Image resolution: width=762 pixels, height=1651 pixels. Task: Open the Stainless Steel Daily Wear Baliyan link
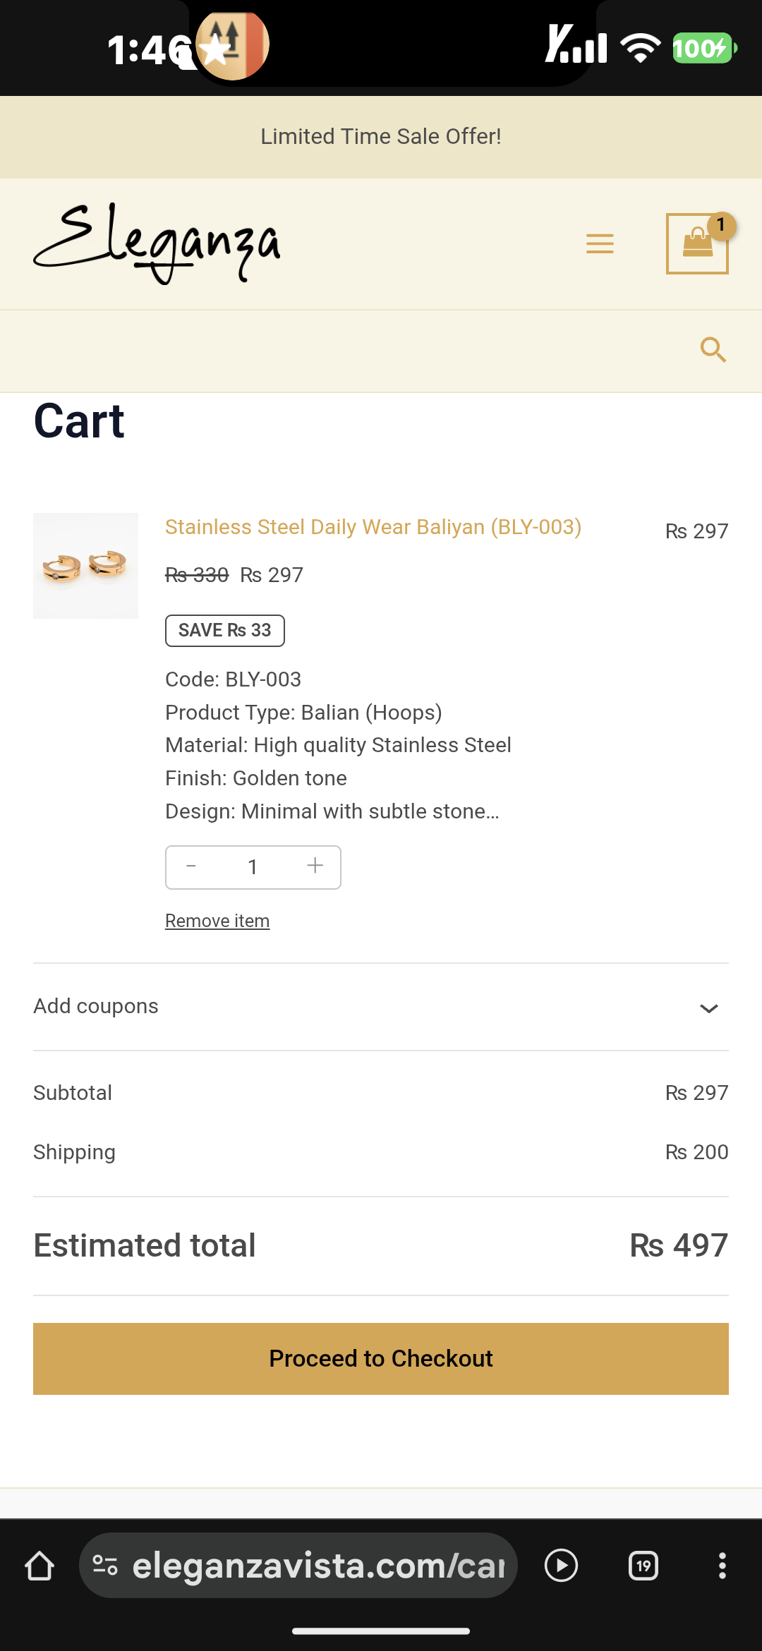(373, 527)
